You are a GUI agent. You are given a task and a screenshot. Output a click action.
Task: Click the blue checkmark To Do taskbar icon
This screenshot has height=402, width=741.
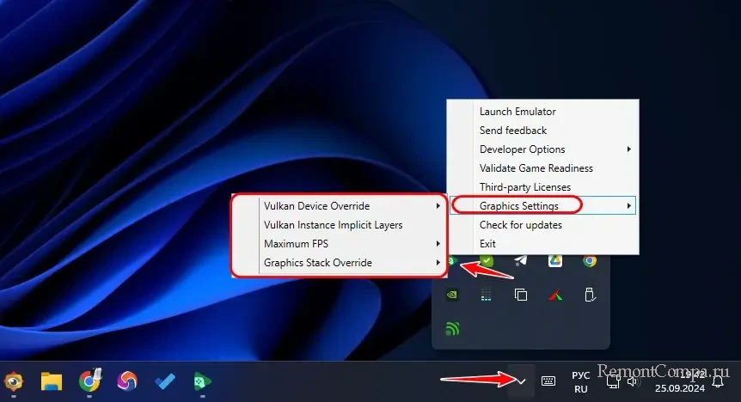click(165, 381)
